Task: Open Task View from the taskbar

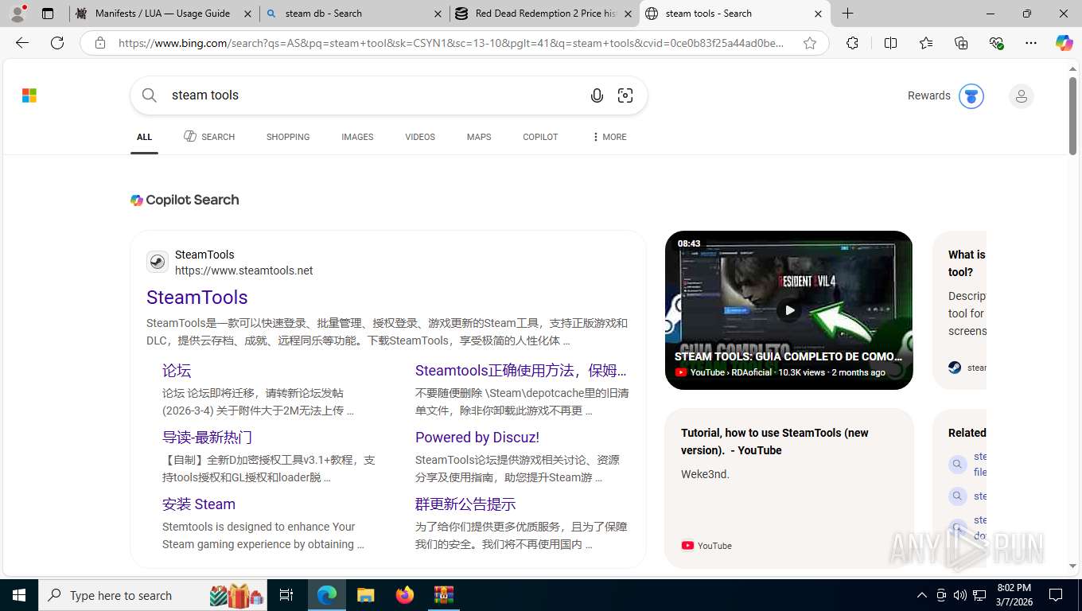Action: click(x=286, y=595)
